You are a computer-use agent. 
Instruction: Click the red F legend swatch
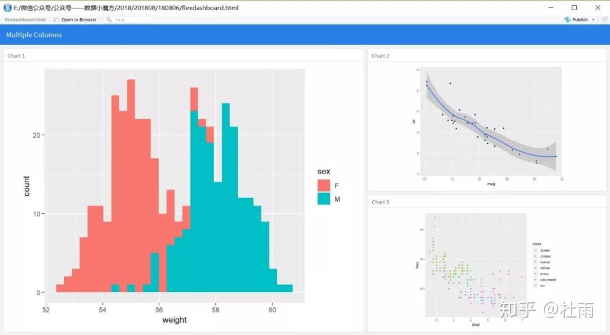click(324, 186)
